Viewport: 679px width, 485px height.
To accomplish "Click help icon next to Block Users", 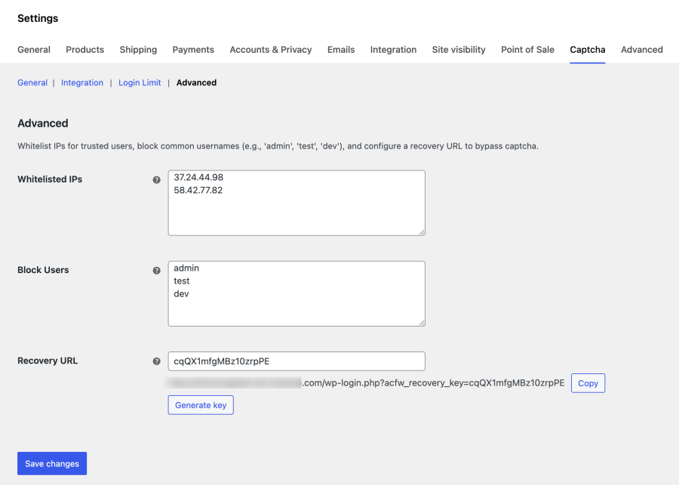I will [x=157, y=271].
